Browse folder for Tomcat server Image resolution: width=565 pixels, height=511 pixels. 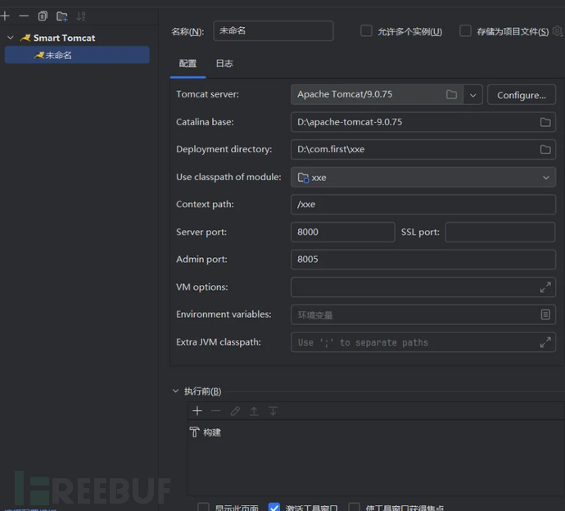(x=451, y=94)
